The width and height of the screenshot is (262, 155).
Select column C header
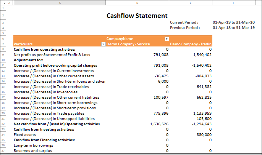(60, 3)
